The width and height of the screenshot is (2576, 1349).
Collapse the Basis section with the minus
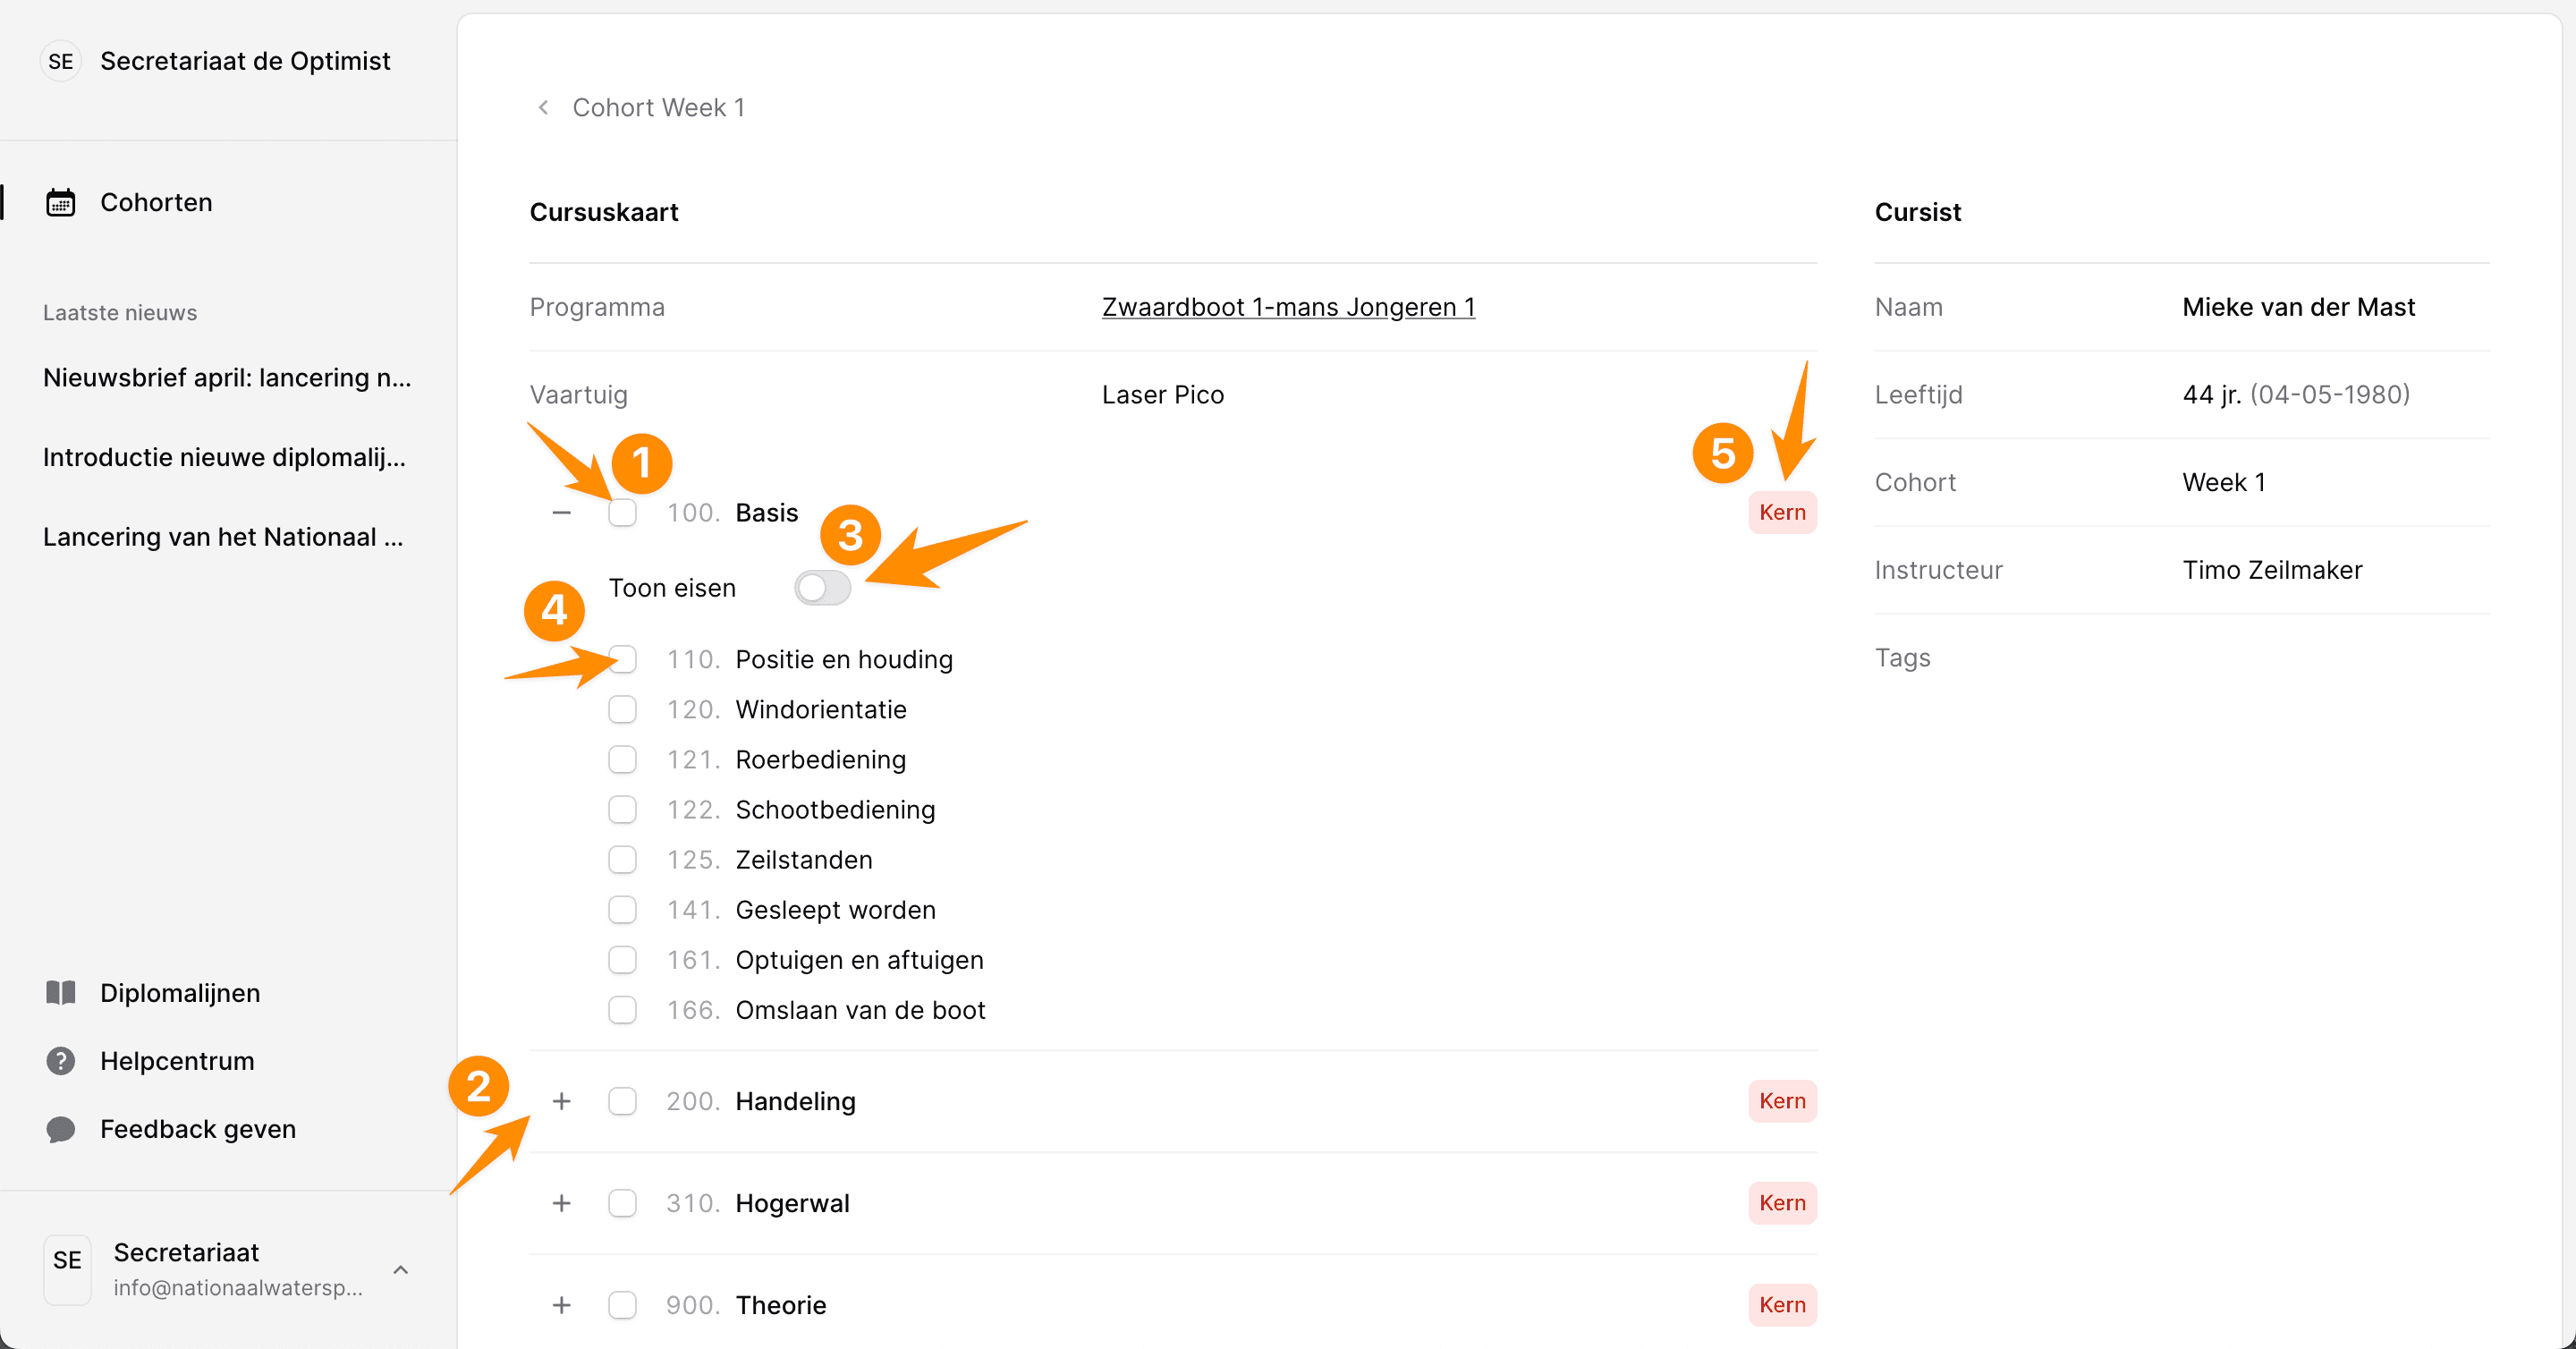pyautogui.click(x=562, y=512)
